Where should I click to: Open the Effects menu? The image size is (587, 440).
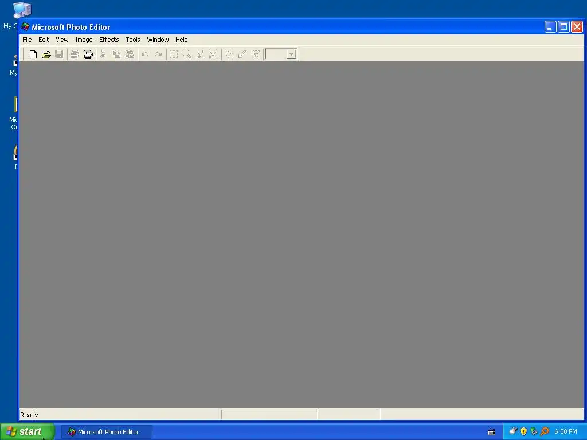pyautogui.click(x=109, y=40)
